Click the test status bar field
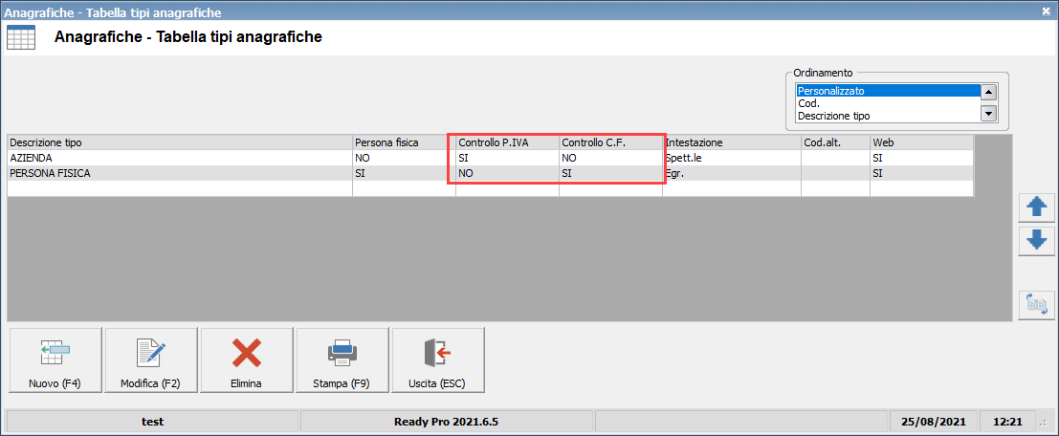 (x=152, y=422)
